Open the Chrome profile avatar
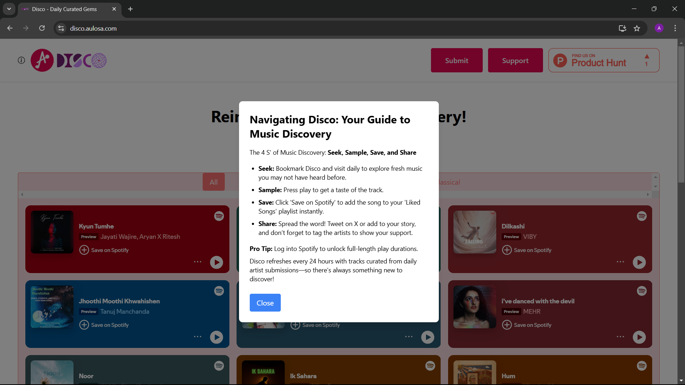 tap(659, 28)
